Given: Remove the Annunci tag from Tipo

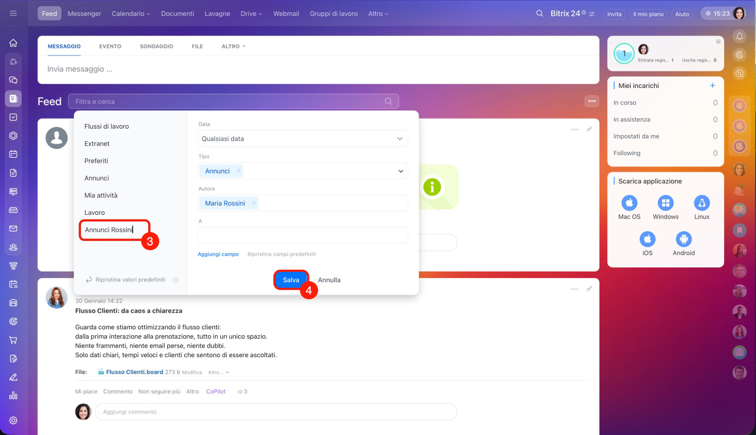Looking at the screenshot, I should pos(239,171).
